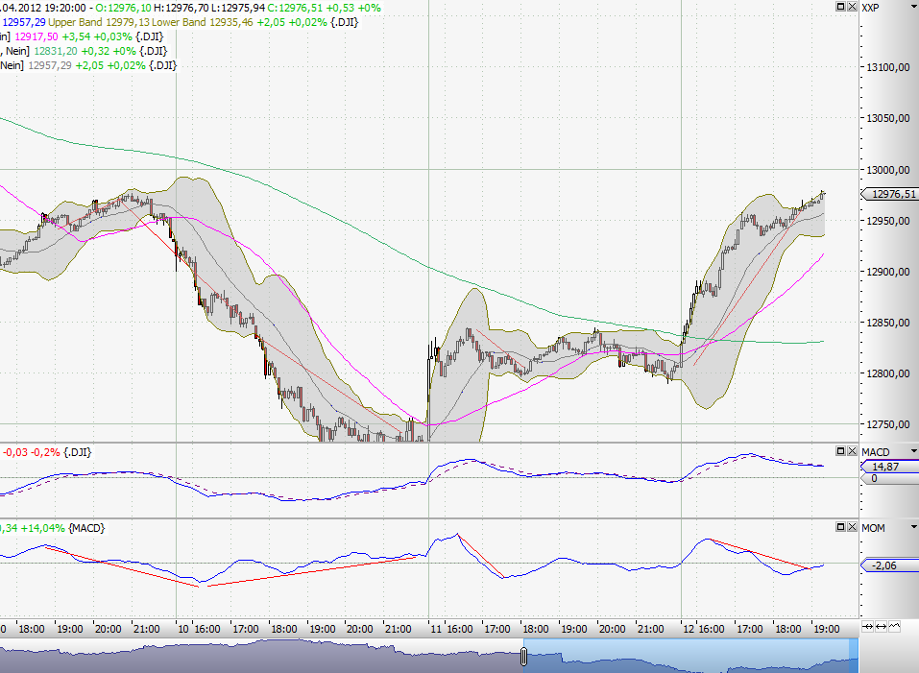Click the L:12975,94 low value in header

[x=238, y=8]
